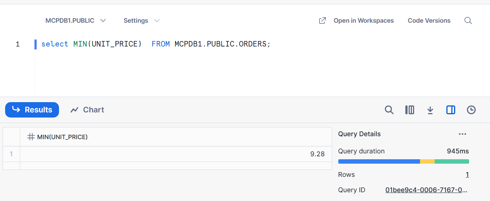Open Query Details more options menu
This screenshot has height=201, width=490.
[x=463, y=134]
